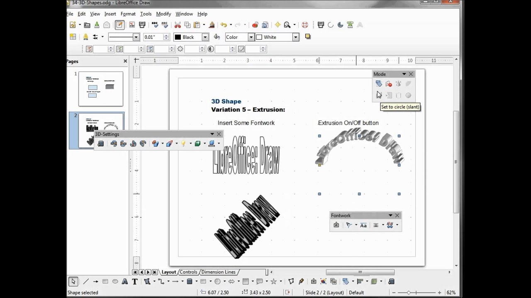The width and height of the screenshot is (531, 298).
Task: Close the 3D-Settings toolbar
Action: point(219,134)
